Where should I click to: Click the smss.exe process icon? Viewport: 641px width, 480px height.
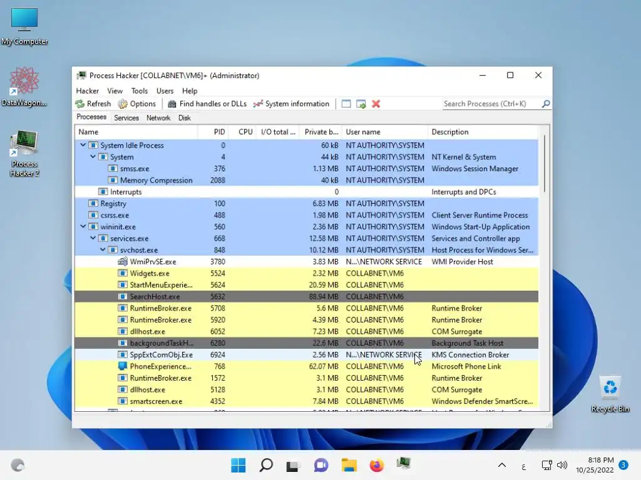click(x=113, y=169)
